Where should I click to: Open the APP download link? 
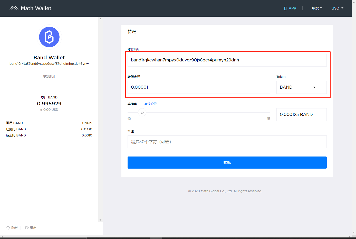click(x=290, y=8)
